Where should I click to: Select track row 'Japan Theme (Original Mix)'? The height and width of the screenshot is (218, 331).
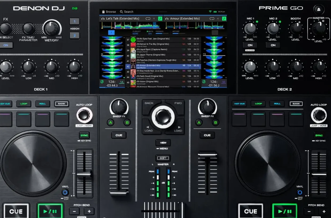coord(163,56)
